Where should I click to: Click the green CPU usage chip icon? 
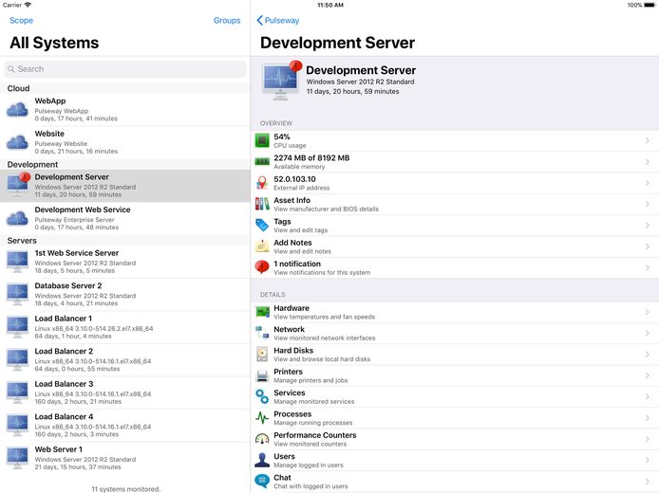point(262,140)
